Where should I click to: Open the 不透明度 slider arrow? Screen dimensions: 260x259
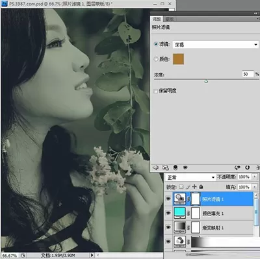(255, 177)
